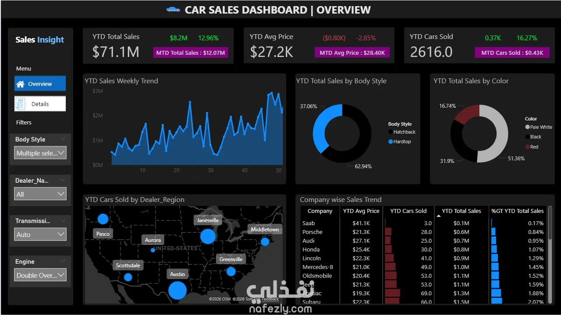Click the Austin bubble on the map
The height and width of the screenshot is (315, 561).
pyautogui.click(x=178, y=290)
